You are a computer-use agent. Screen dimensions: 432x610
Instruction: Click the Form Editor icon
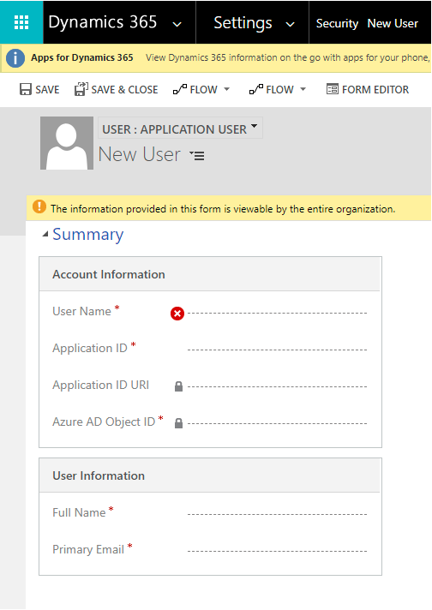coord(333,89)
